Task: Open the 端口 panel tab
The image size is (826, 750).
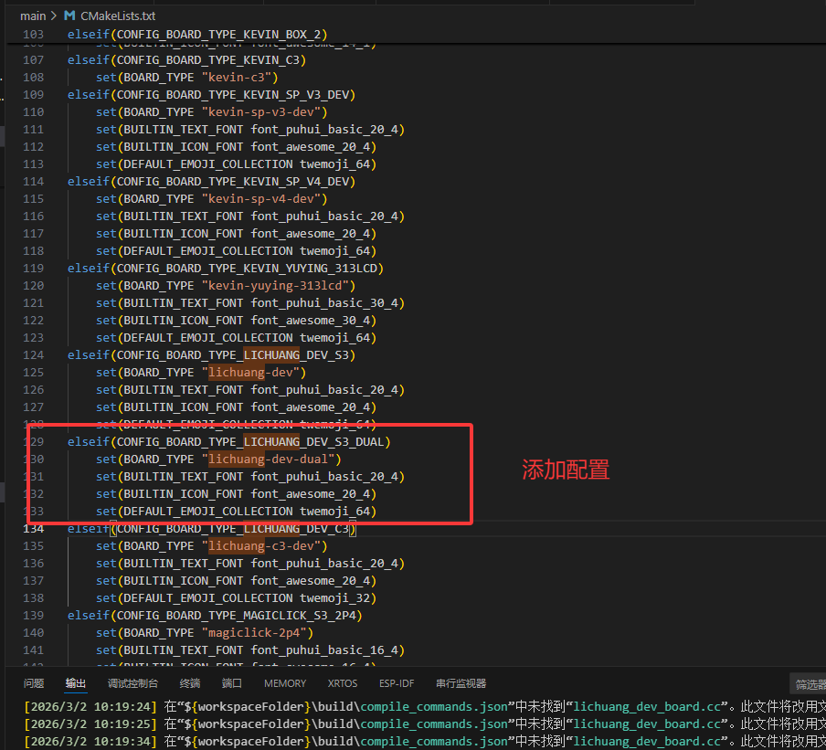Action: pos(232,683)
